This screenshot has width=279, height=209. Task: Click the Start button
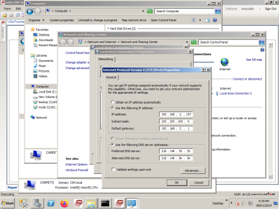8,203
